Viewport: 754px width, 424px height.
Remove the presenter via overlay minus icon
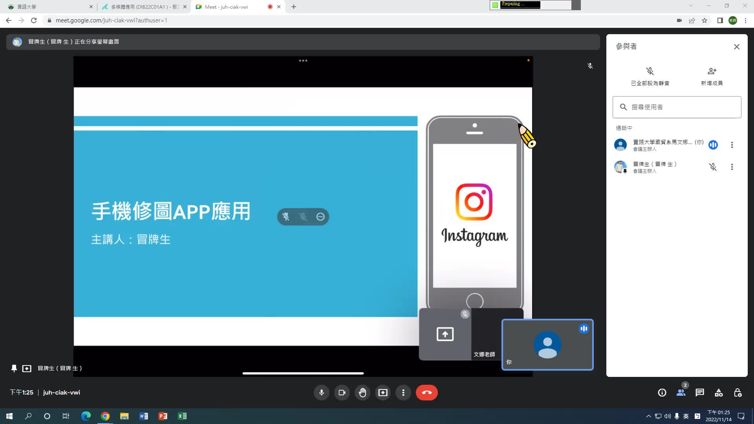click(320, 217)
